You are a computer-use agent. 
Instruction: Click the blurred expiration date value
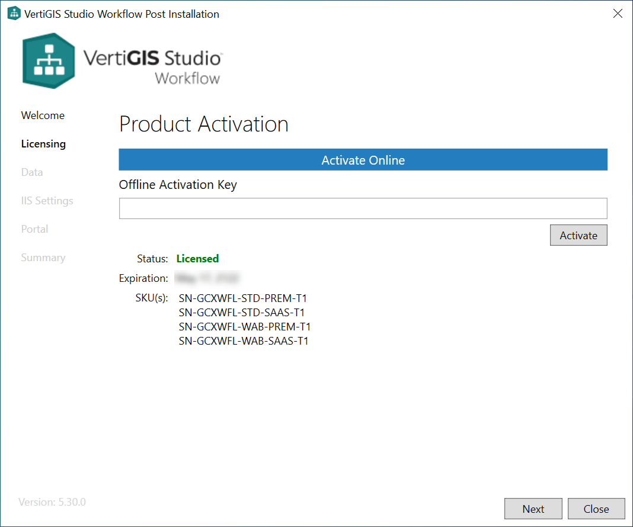207,278
